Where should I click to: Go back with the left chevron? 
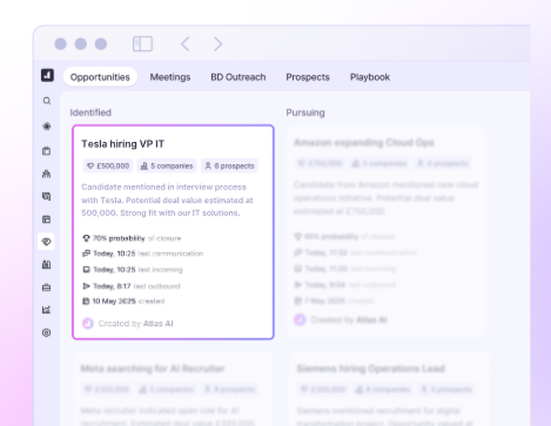[x=185, y=44]
